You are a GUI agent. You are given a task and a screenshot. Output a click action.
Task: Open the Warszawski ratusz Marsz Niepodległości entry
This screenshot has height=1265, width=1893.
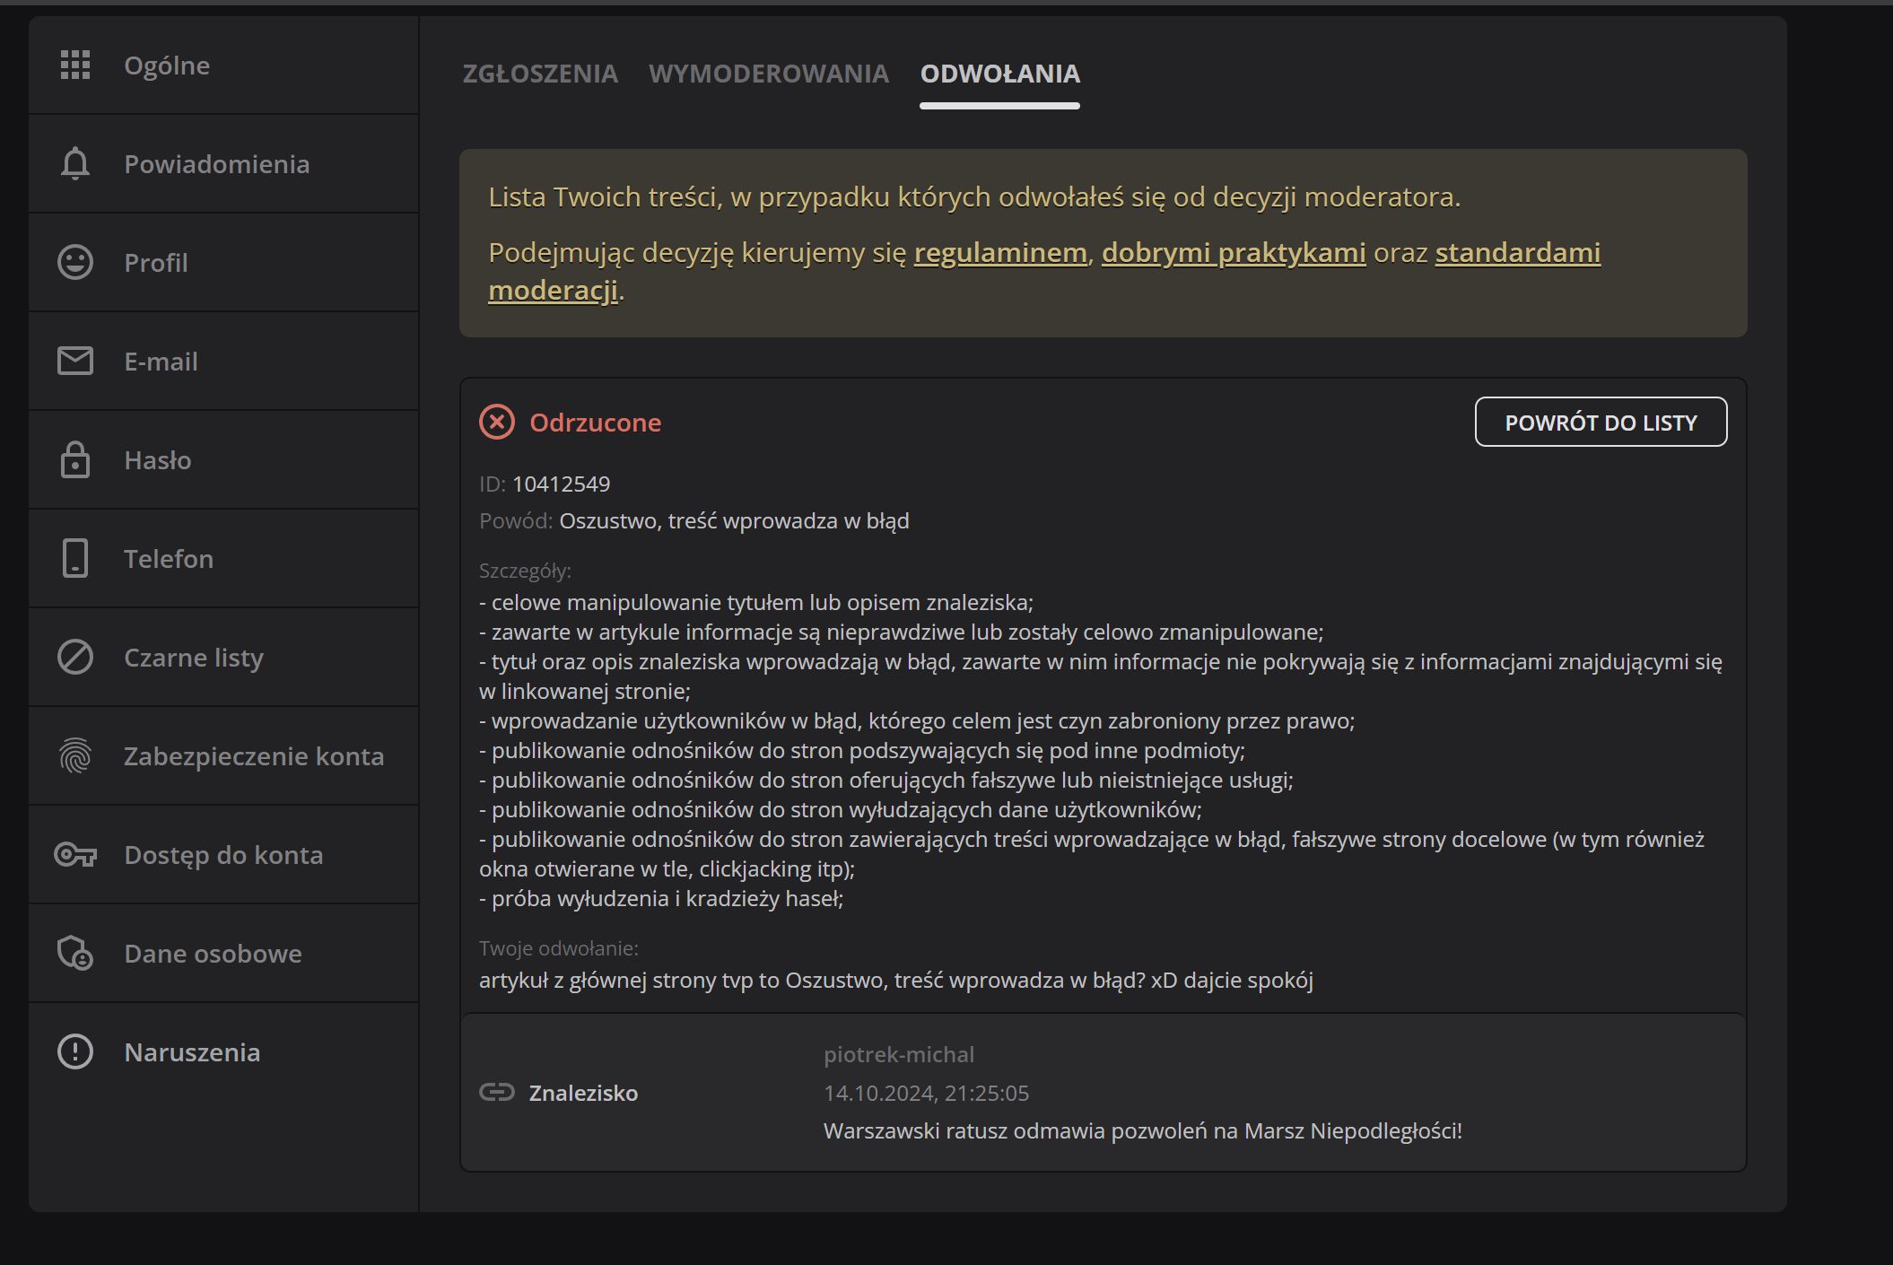pos(1142,1130)
